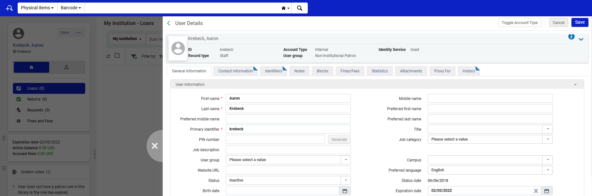Open the Job category dropdown
The width and height of the screenshot is (592, 196).
point(548,139)
